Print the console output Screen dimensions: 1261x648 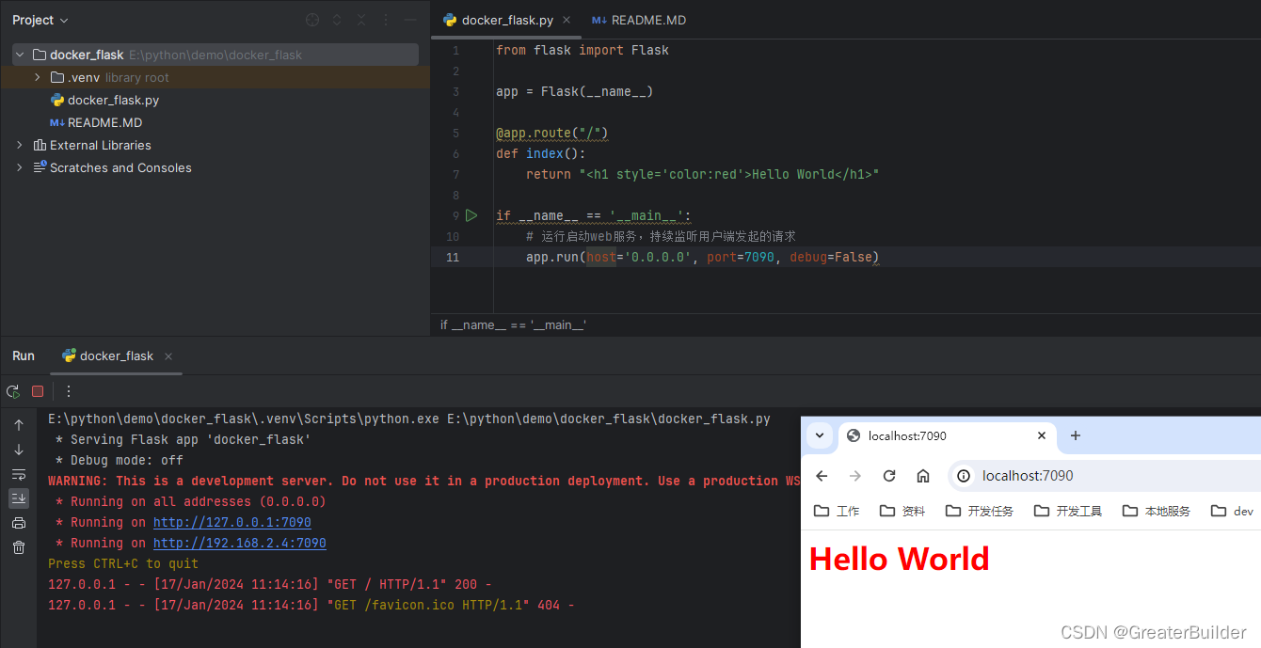(x=18, y=523)
